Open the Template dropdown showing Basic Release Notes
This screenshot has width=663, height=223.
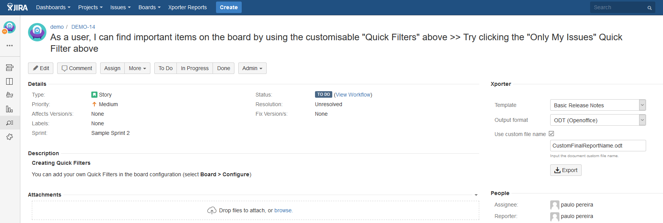598,105
